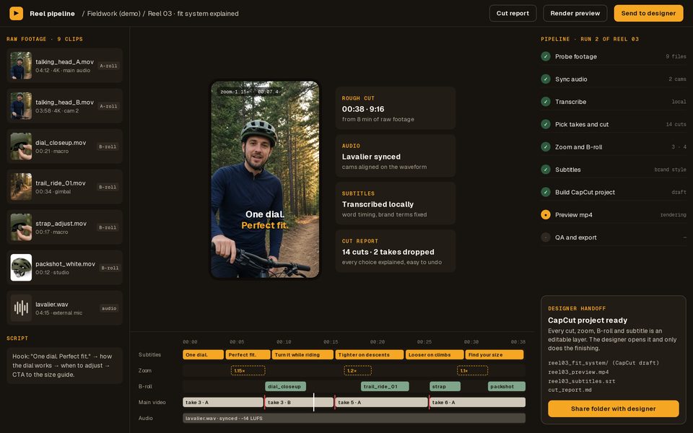Image resolution: width=693 pixels, height=433 pixels.
Task: Click audio tag on lavalier.wav
Action: tap(109, 308)
